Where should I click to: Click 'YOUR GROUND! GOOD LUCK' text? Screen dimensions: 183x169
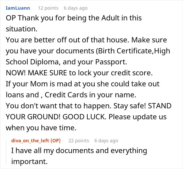[55, 117]
